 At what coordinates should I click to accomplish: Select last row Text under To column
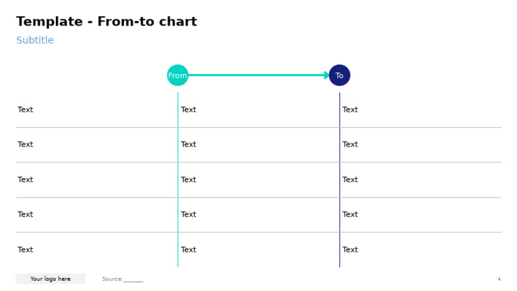point(350,249)
